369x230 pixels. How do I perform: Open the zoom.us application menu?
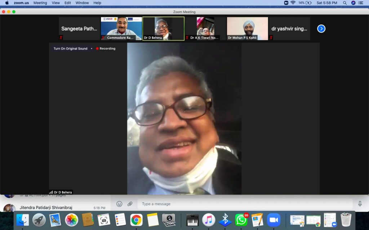pos(21,3)
